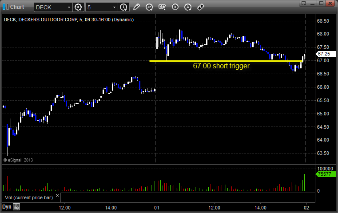Click the Dyn label at bottom left

(7, 207)
